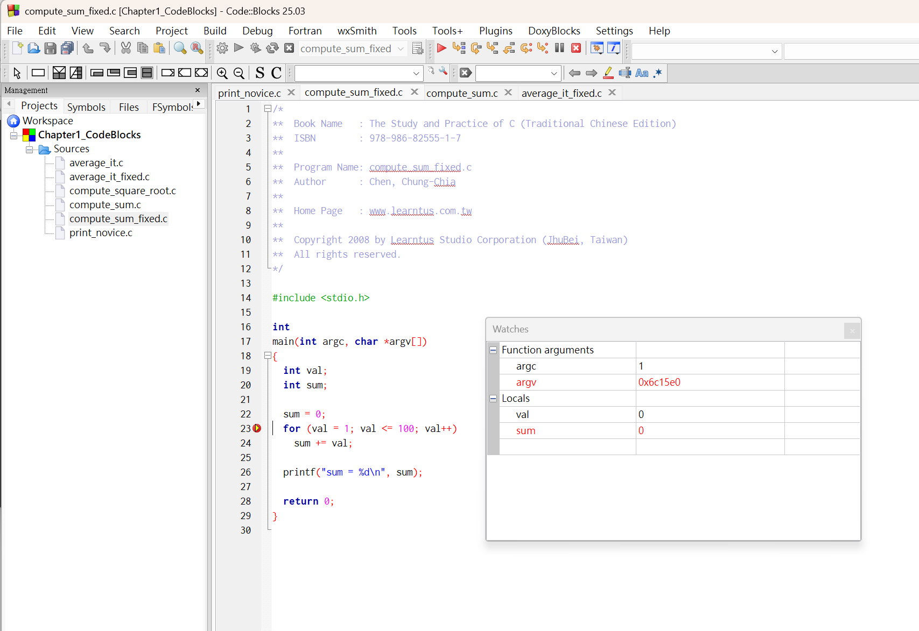Collapse the Sources folder in project tree

coord(30,149)
